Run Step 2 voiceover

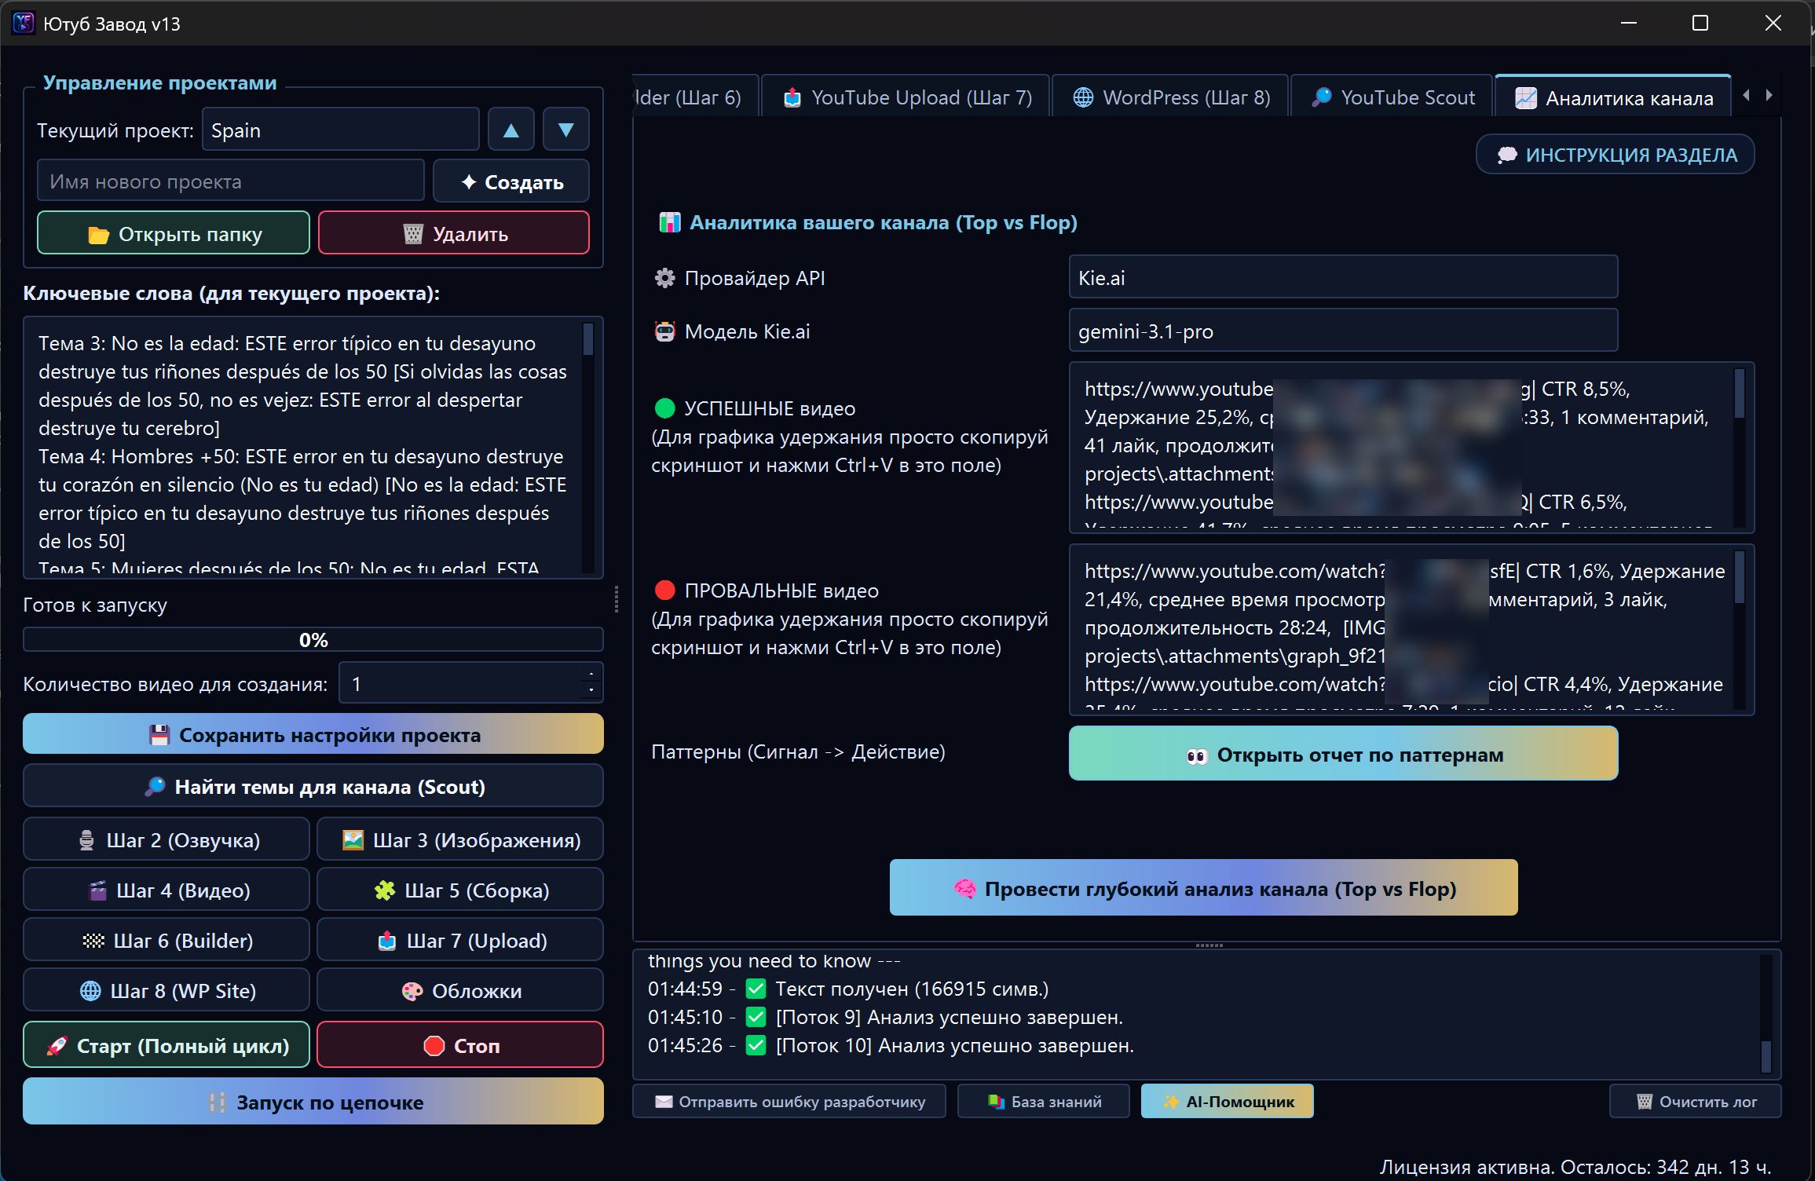click(x=166, y=839)
